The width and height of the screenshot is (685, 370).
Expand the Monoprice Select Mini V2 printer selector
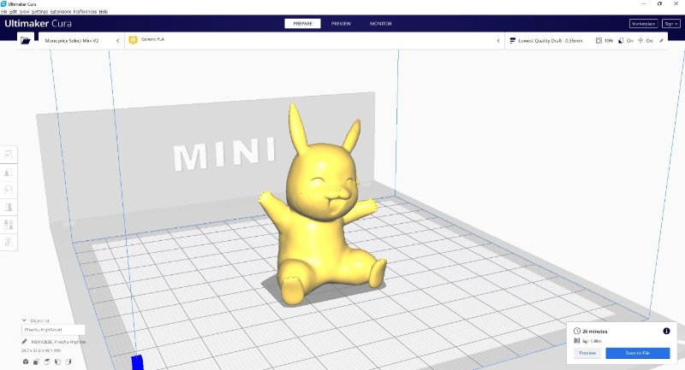(81, 40)
